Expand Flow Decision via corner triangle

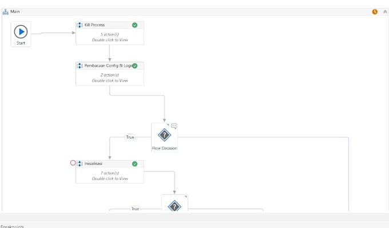coord(168,125)
